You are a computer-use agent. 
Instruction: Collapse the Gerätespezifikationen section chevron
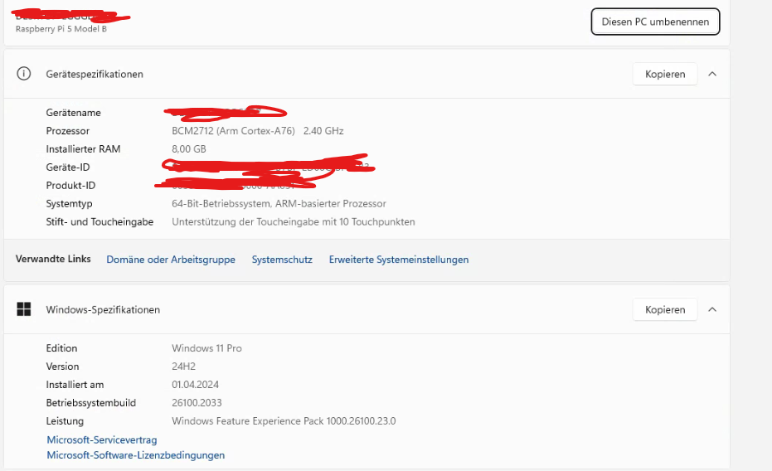(x=712, y=74)
